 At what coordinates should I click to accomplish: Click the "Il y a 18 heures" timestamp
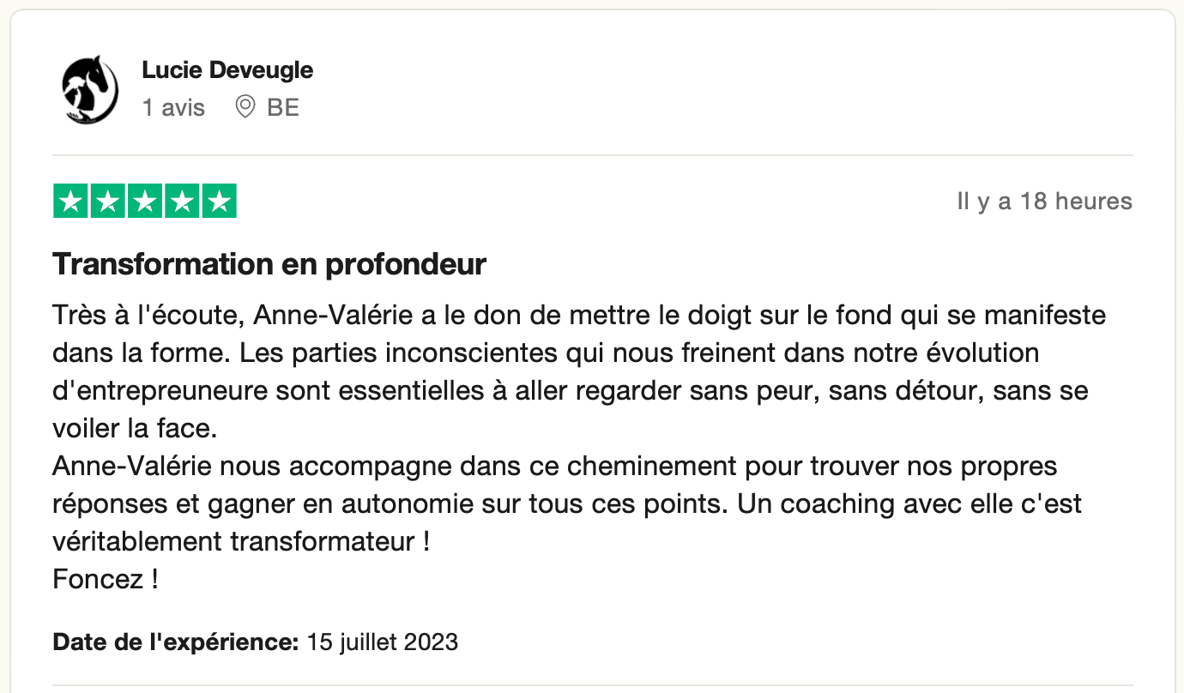point(1044,202)
